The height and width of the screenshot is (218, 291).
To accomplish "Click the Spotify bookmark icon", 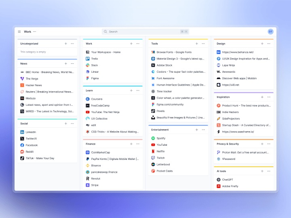I will coord(153,138).
